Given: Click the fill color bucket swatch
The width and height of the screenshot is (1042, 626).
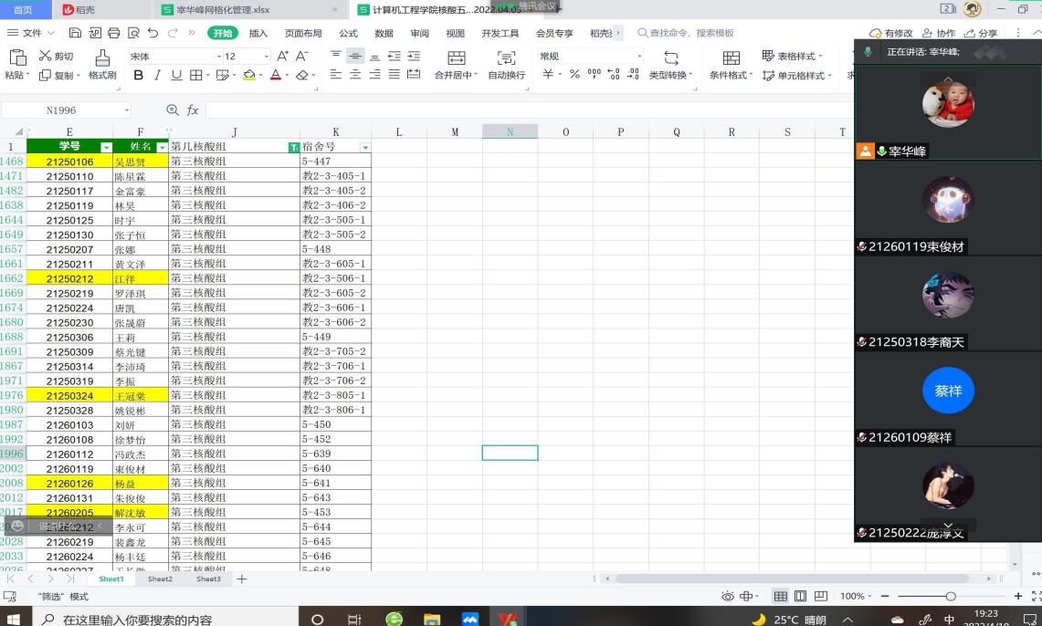Looking at the screenshot, I should coord(249,75).
